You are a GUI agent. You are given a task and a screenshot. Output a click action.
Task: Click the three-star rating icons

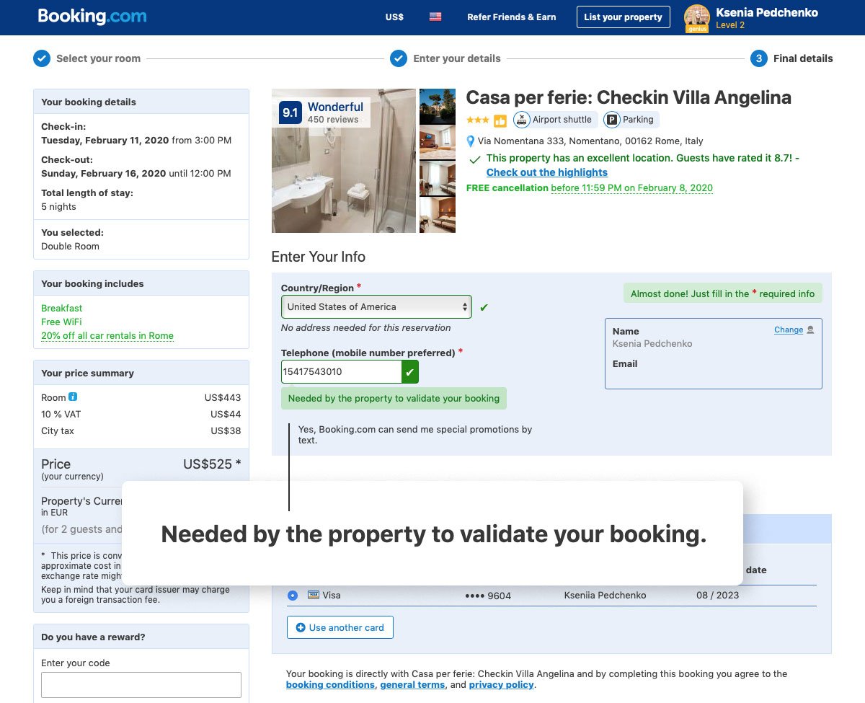coord(478,120)
